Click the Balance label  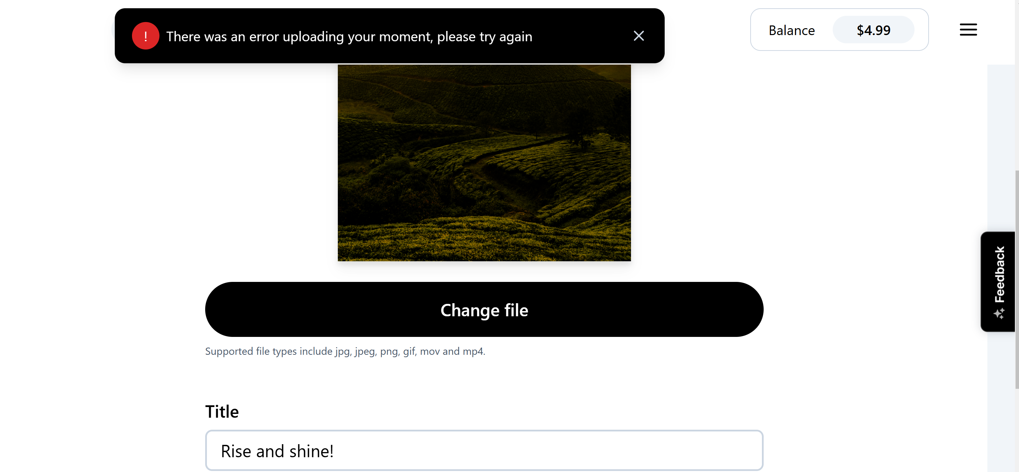click(x=791, y=31)
